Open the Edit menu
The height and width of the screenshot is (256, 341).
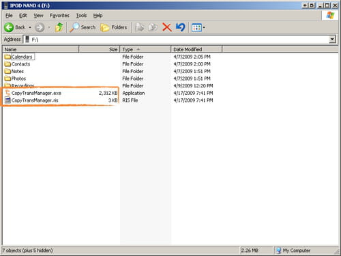[23, 16]
